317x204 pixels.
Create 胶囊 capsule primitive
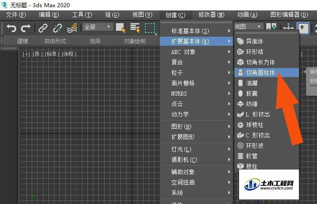click(x=267, y=93)
